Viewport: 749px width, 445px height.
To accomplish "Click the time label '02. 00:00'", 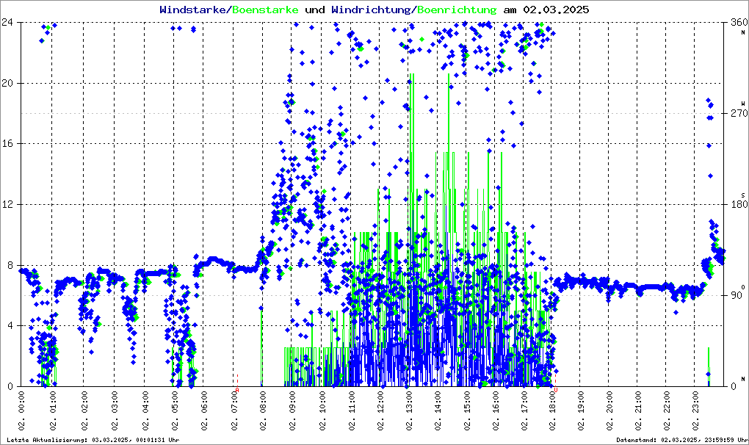I will pyautogui.click(x=21, y=410).
